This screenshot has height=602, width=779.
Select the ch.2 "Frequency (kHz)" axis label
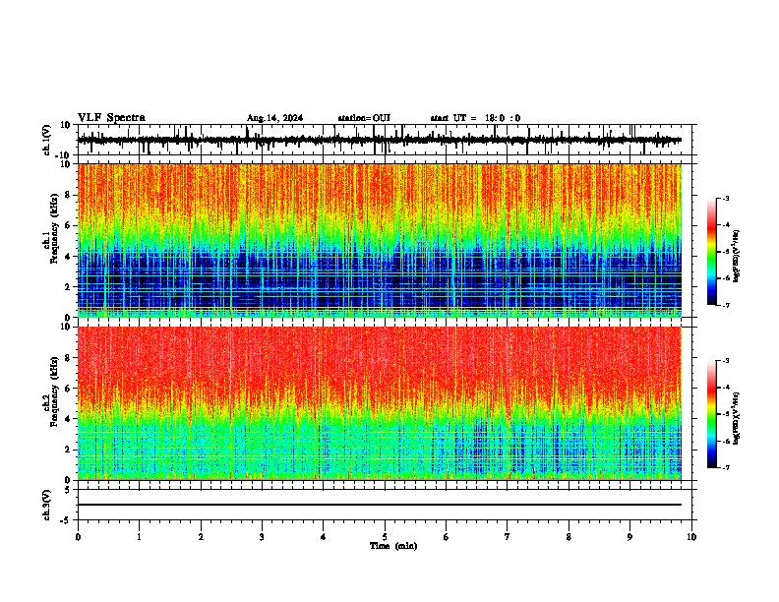tap(54, 391)
